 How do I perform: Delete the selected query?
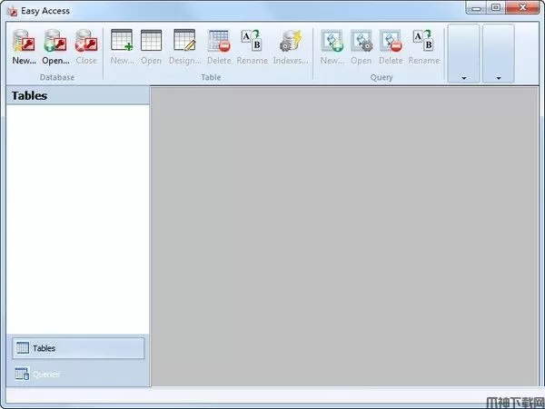pos(391,47)
